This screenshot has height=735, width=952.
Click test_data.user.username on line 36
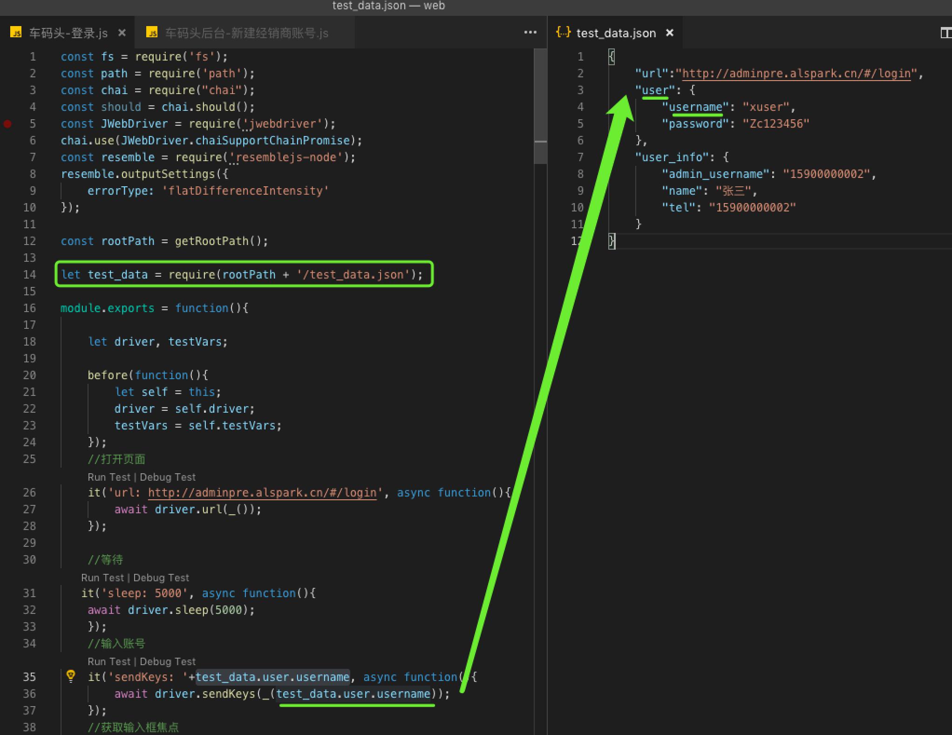[354, 694]
